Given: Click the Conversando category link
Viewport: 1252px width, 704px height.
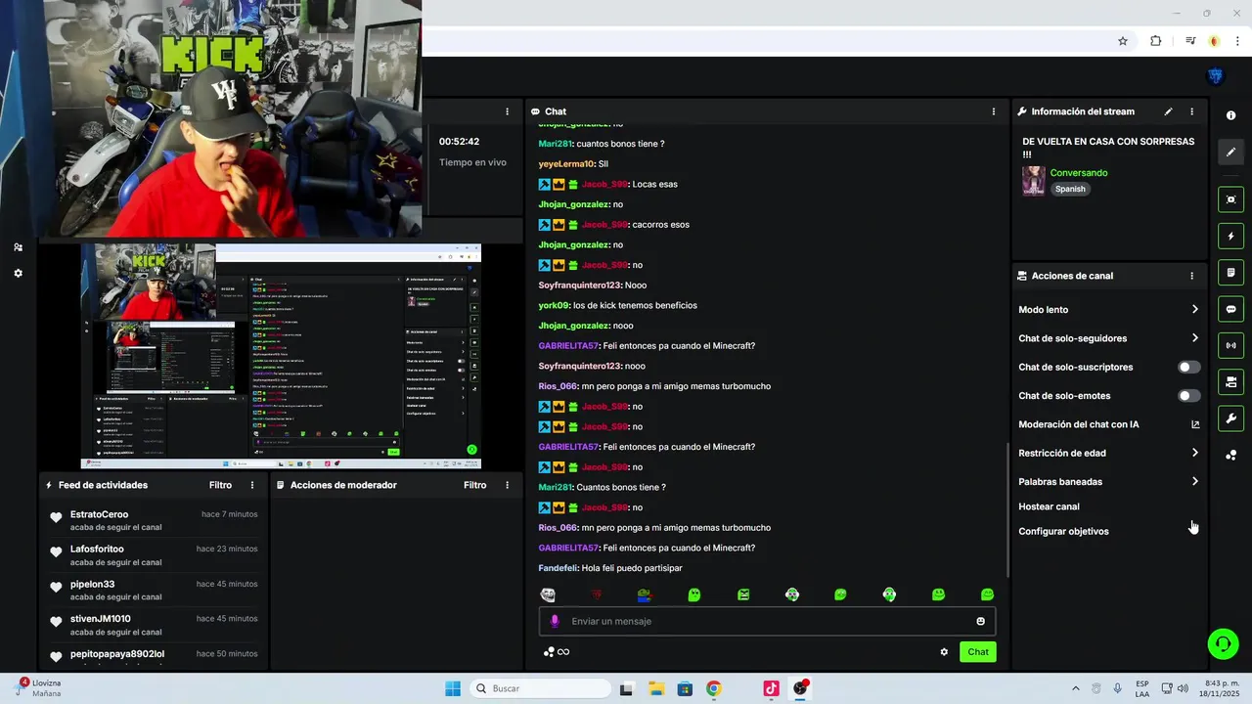Looking at the screenshot, I should tap(1079, 173).
